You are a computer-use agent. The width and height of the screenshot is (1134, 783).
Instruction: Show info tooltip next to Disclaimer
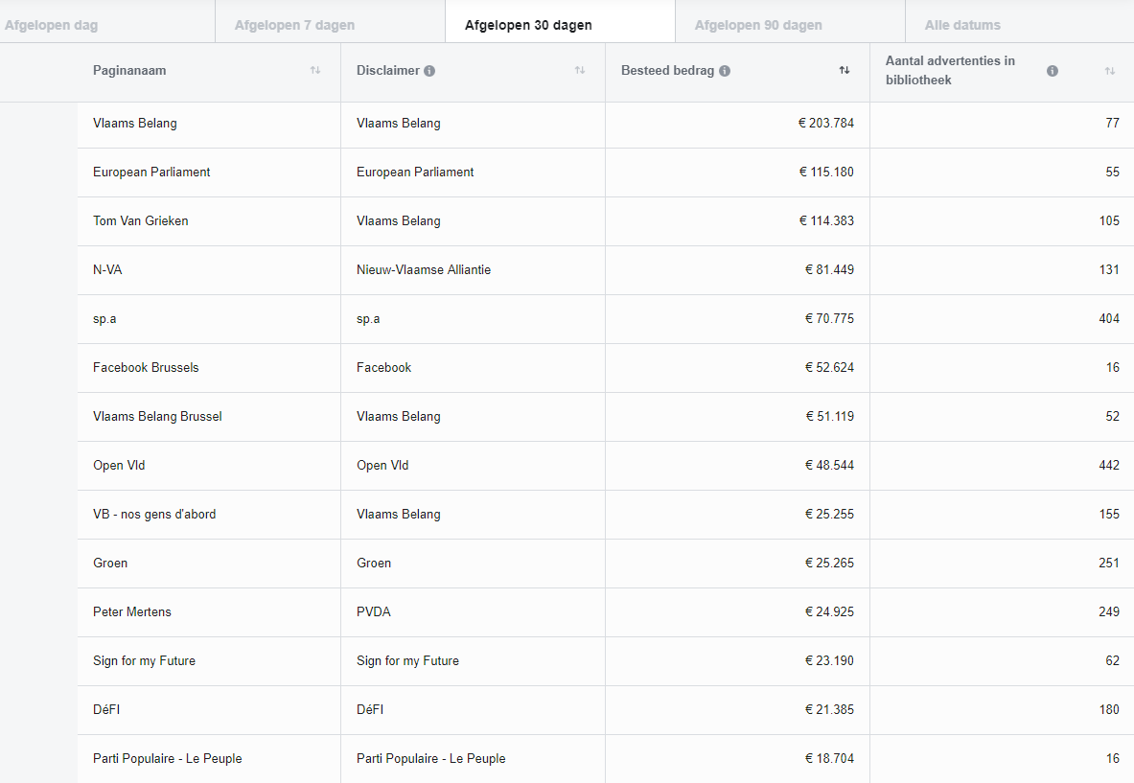(x=429, y=71)
